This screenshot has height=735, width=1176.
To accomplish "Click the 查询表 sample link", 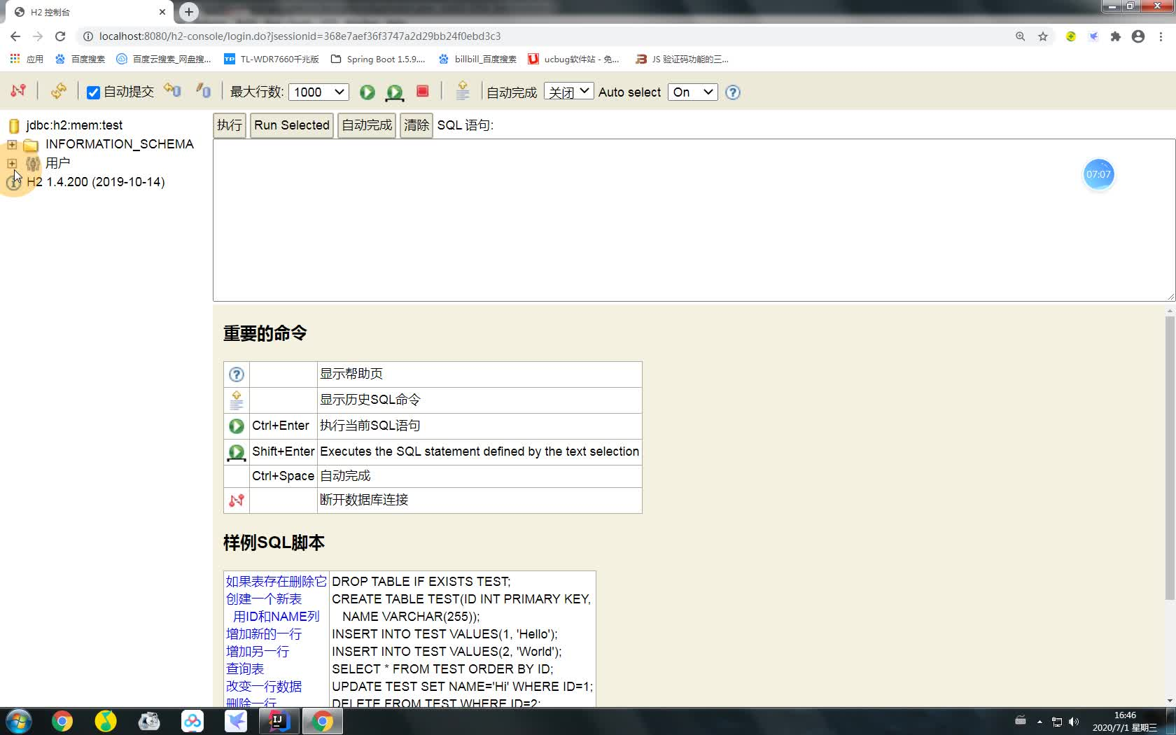I will [245, 669].
